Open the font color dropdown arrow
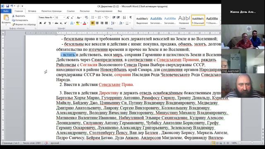 [87, 23]
